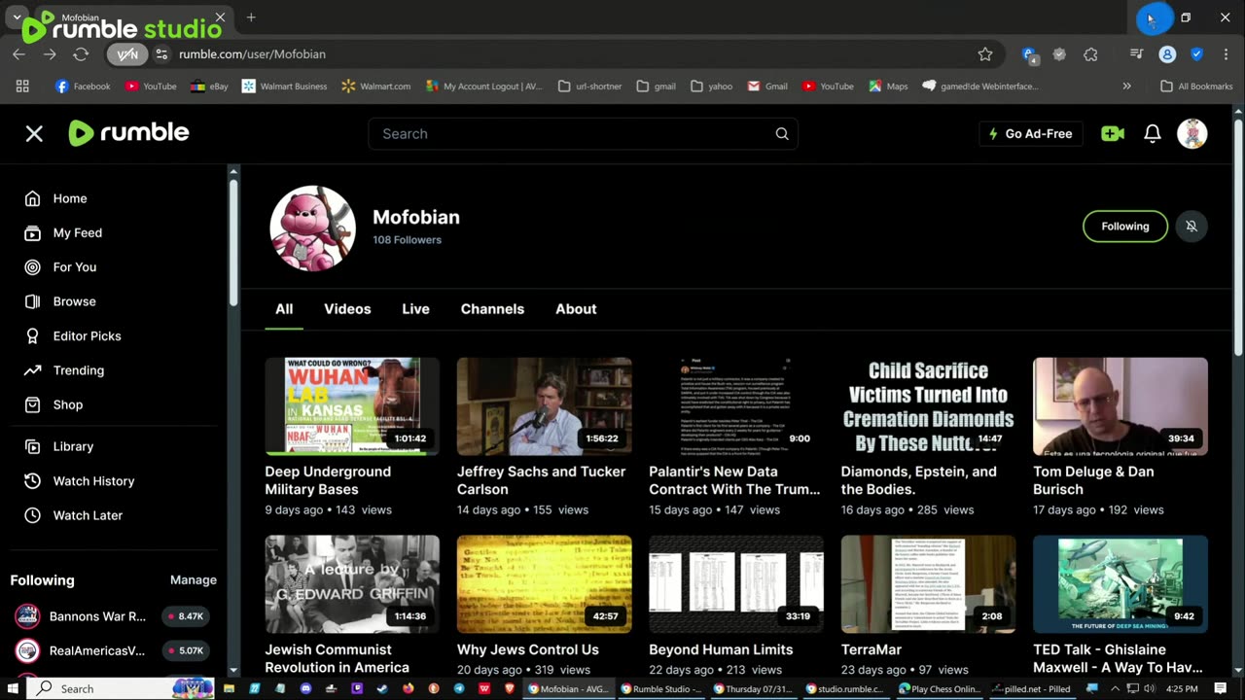Open the Trending menu item
Image resolution: width=1245 pixels, height=700 pixels.
pos(79,370)
